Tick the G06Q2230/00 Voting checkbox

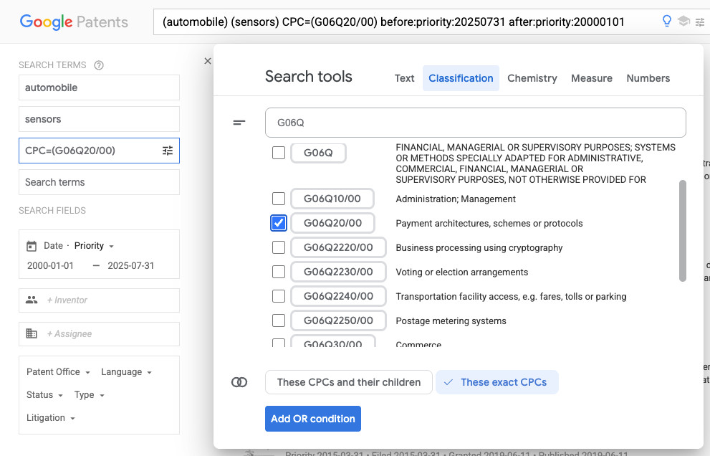pos(279,272)
